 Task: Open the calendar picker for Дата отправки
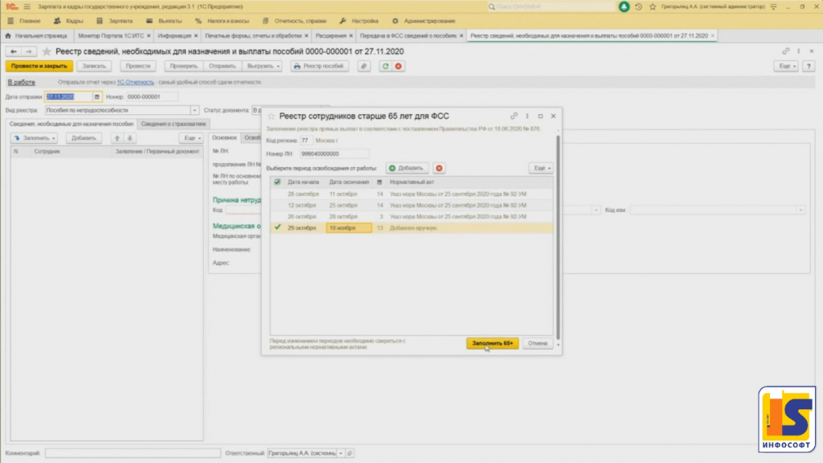[x=98, y=96]
